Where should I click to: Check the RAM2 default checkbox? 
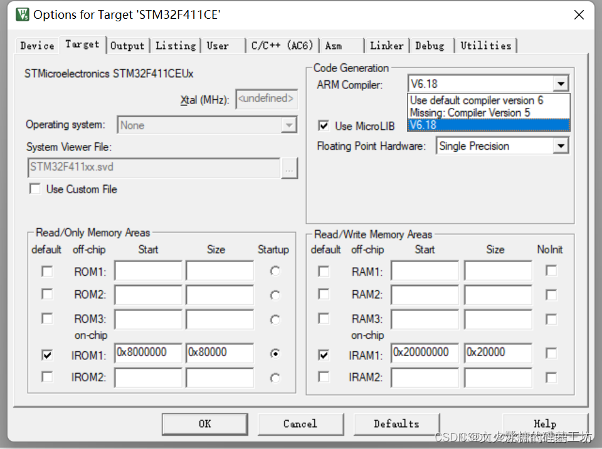pyautogui.click(x=324, y=294)
